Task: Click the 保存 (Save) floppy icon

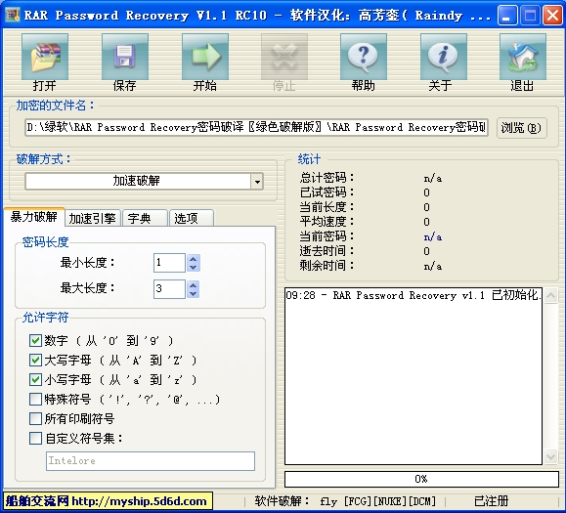Action: tap(125, 57)
